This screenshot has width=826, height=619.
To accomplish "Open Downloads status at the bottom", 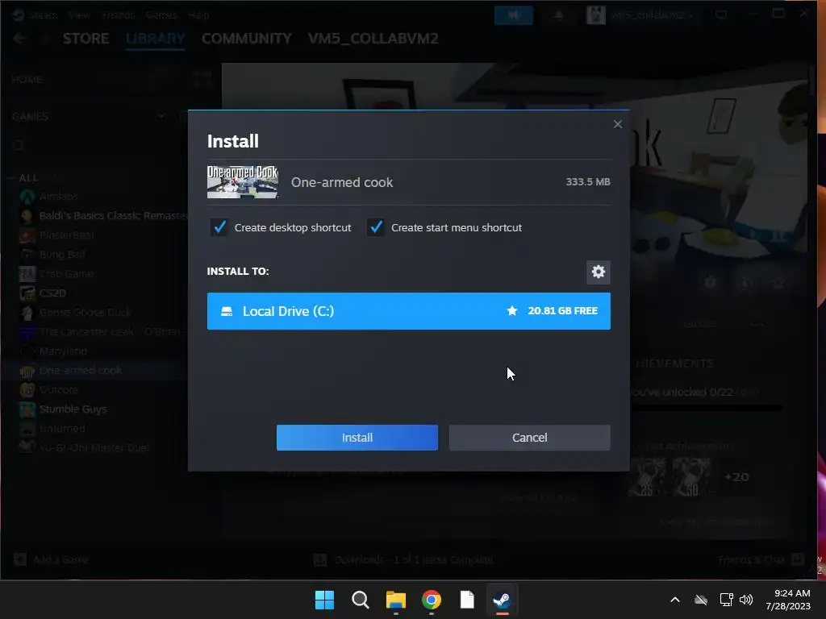I will click(403, 559).
